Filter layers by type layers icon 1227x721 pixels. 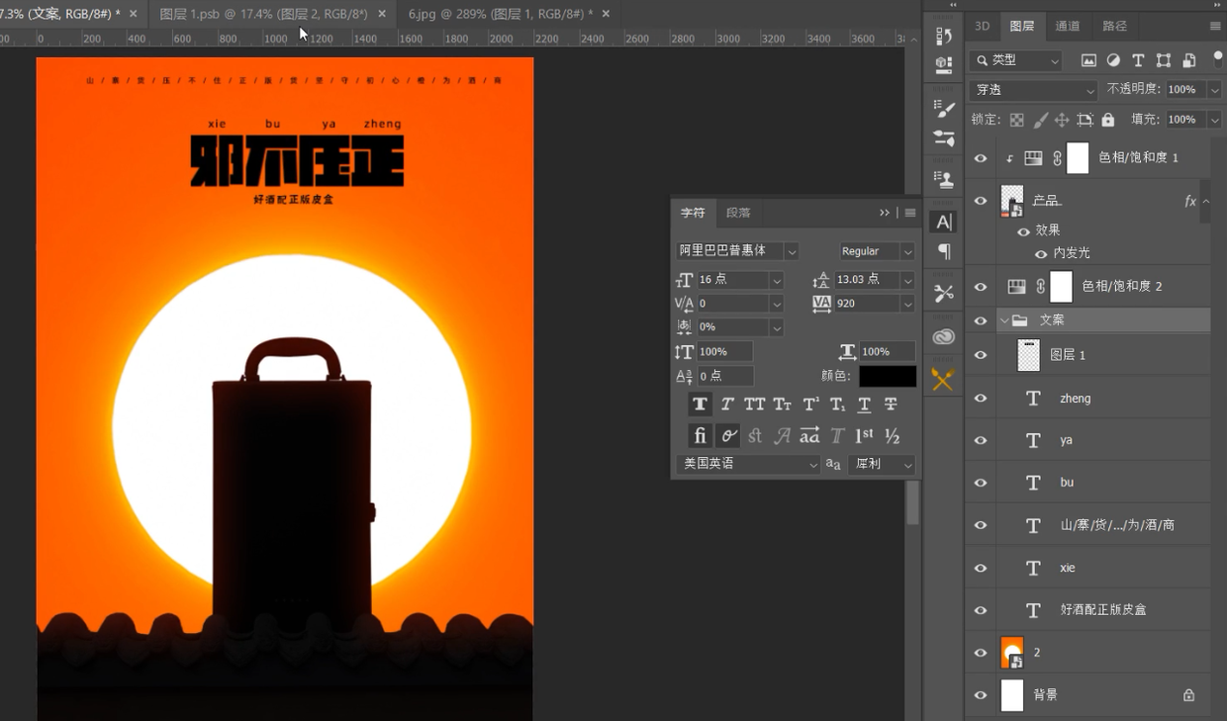(x=1138, y=60)
